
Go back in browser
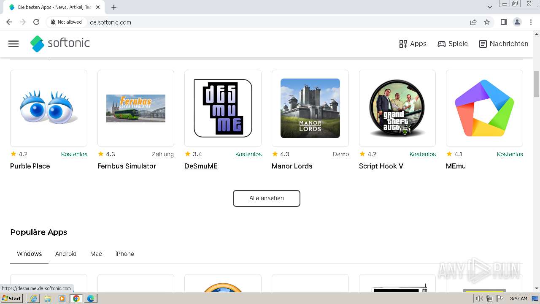9,22
